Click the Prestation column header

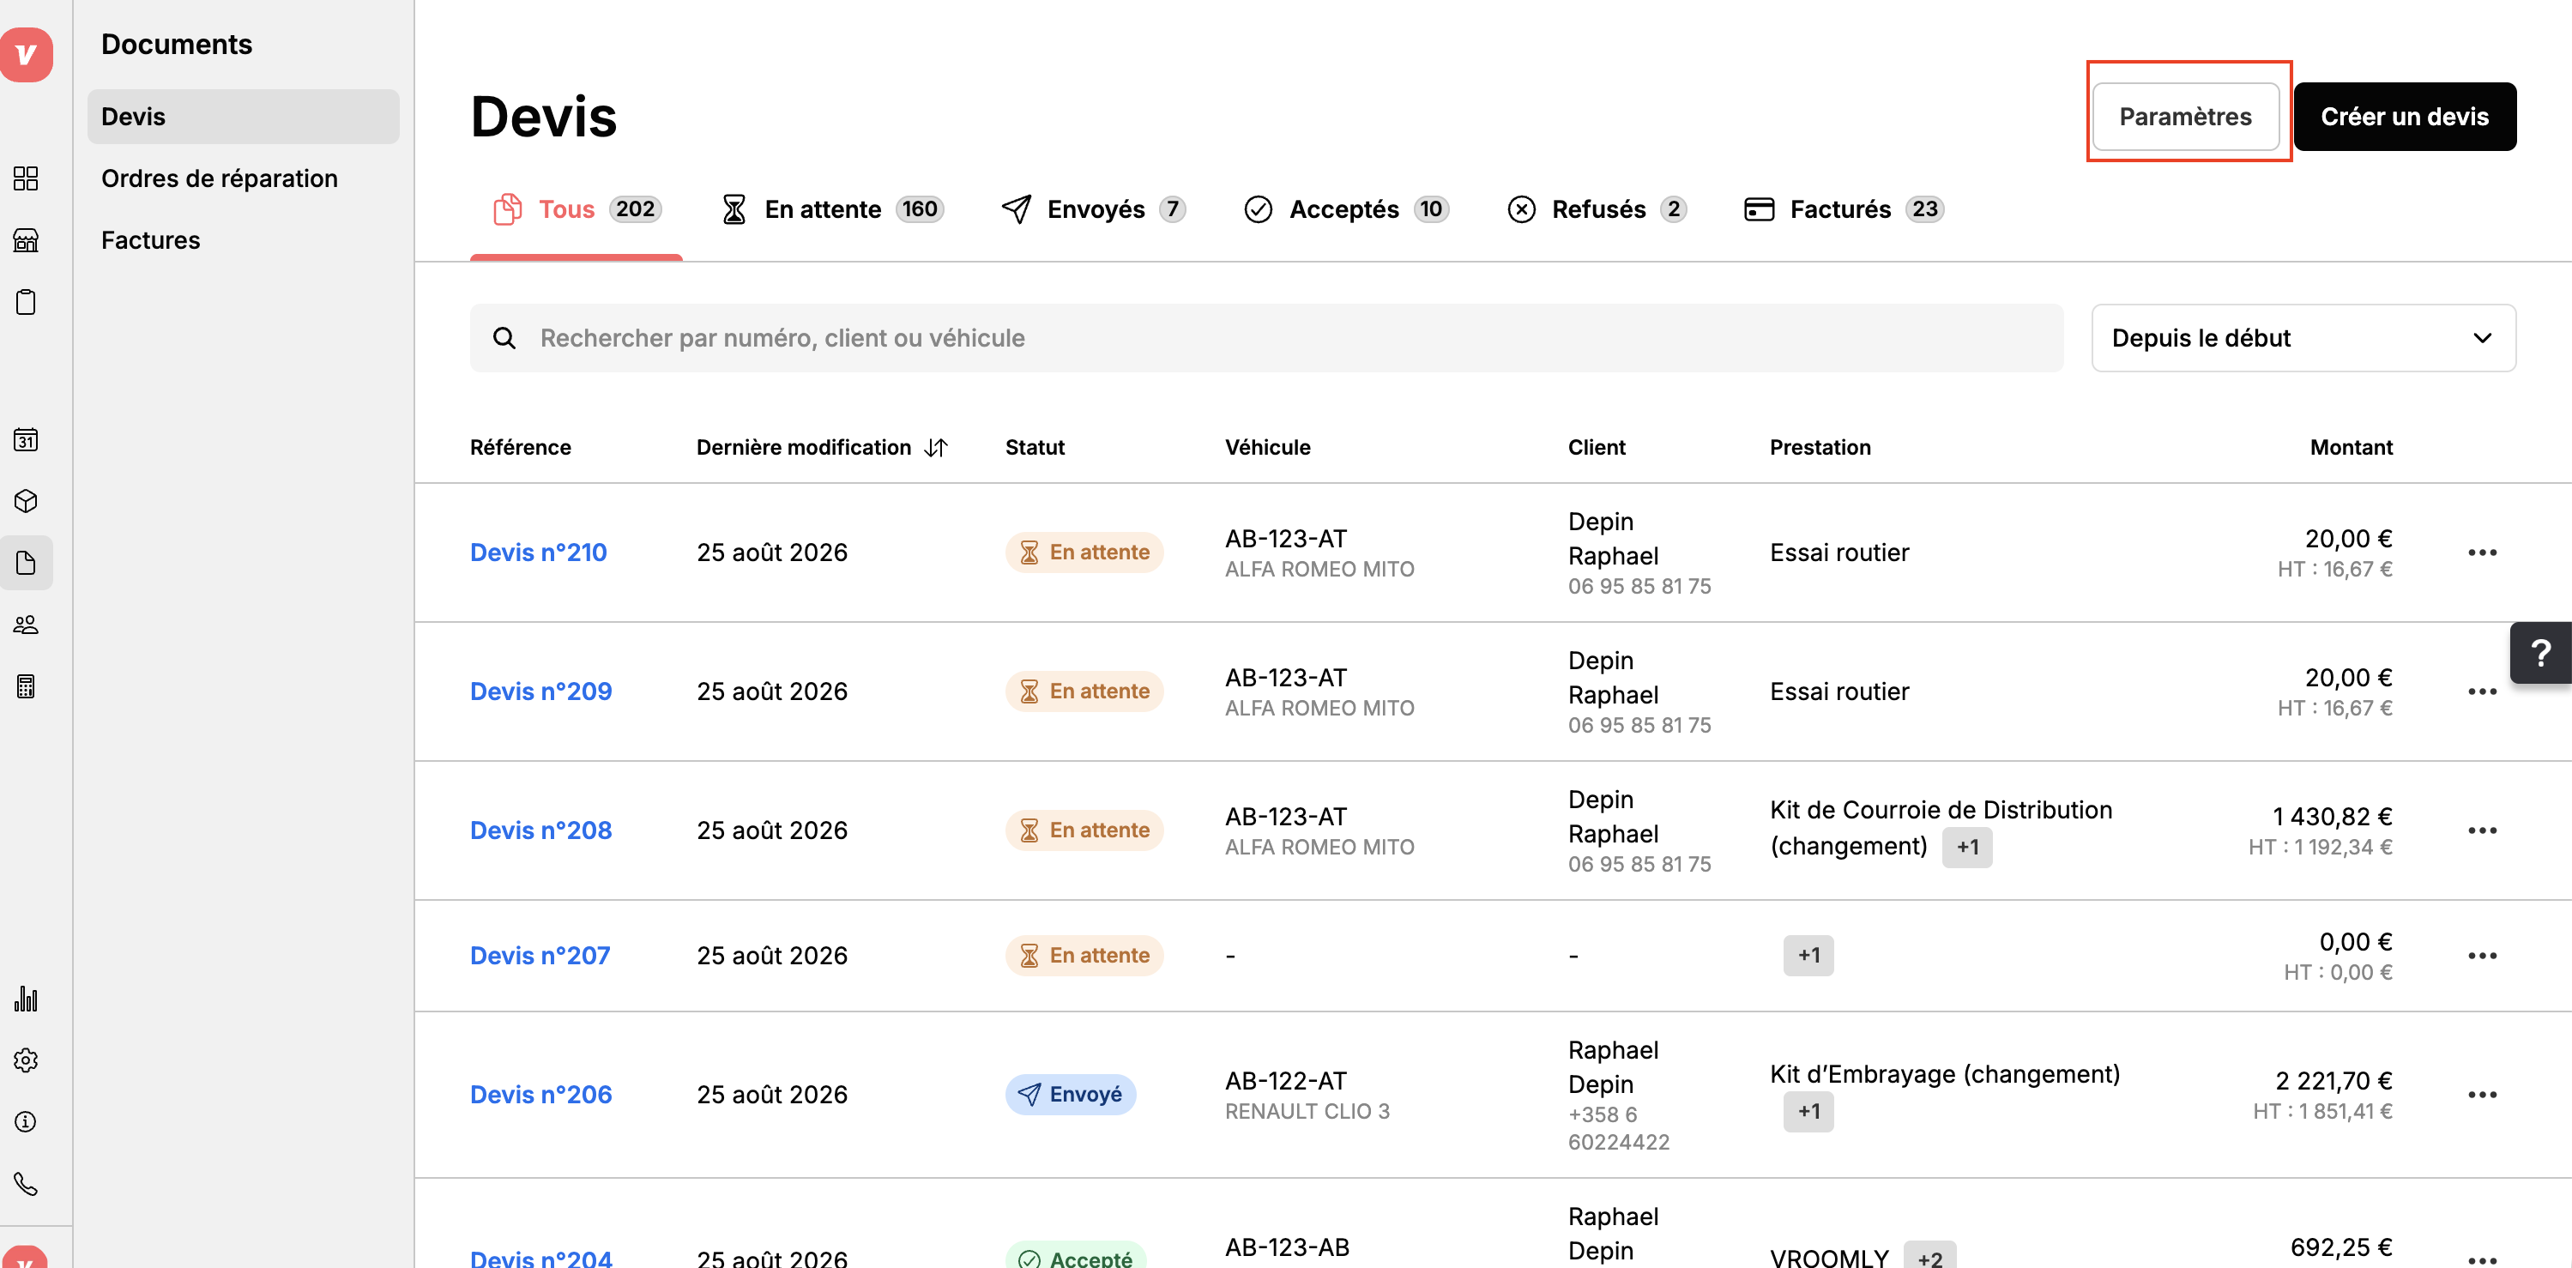1820,447
